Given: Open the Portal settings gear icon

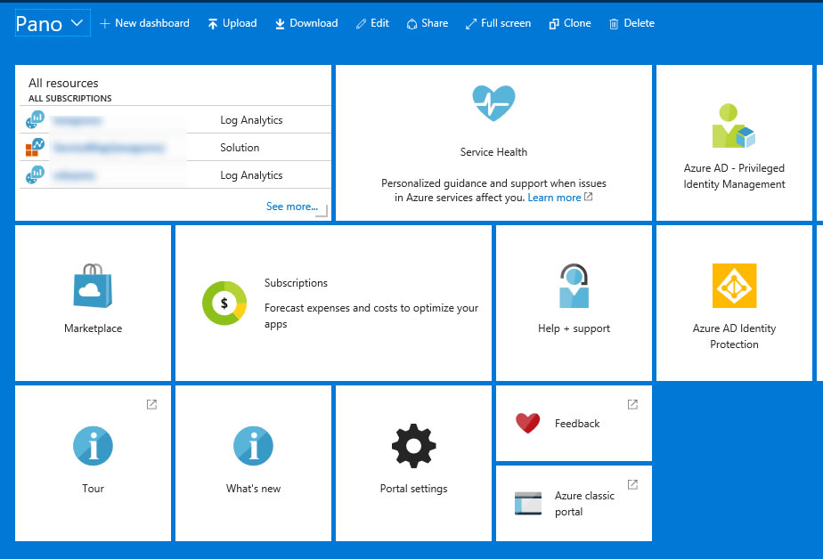Looking at the screenshot, I should coord(413,446).
